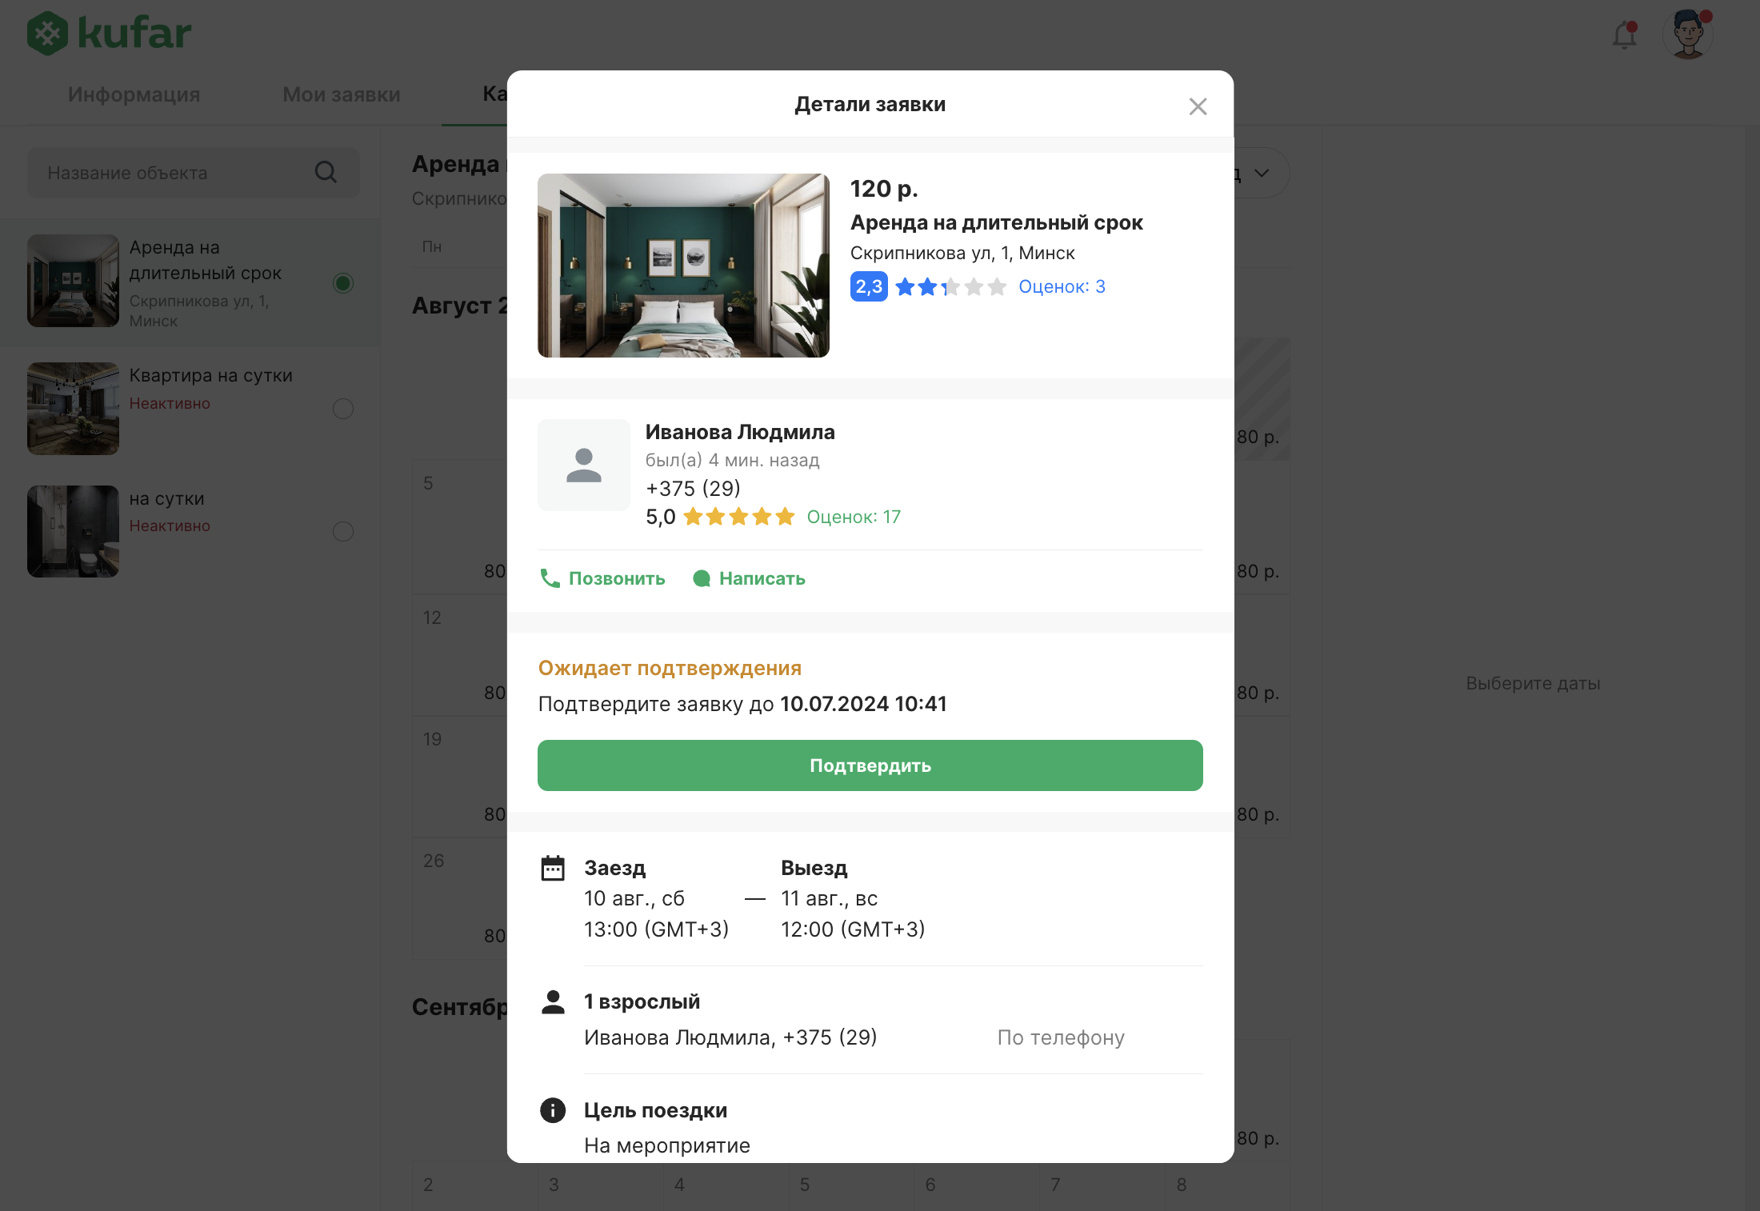Click the chat bubble icon next to Написать
The image size is (1760, 1211).
click(702, 578)
